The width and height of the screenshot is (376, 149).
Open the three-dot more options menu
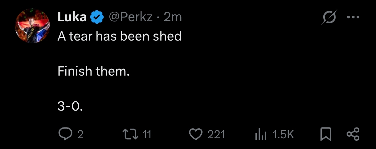click(x=353, y=18)
